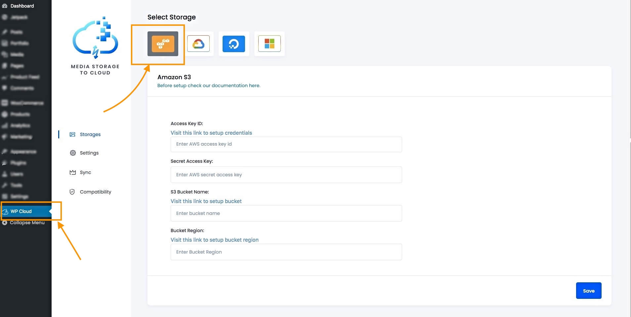Choose the DigitalOcean Spaces storage icon
The height and width of the screenshot is (317, 631).
pyautogui.click(x=234, y=44)
